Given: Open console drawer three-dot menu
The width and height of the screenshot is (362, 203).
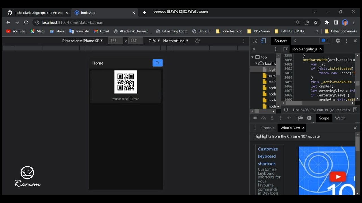Looking at the screenshot, I should (x=255, y=128).
